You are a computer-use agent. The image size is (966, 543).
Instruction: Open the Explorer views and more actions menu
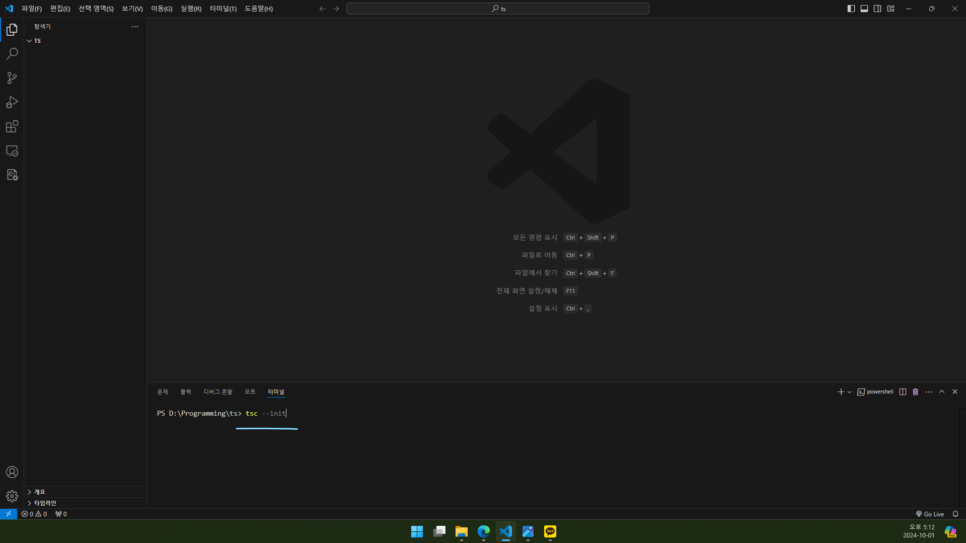coord(135,27)
